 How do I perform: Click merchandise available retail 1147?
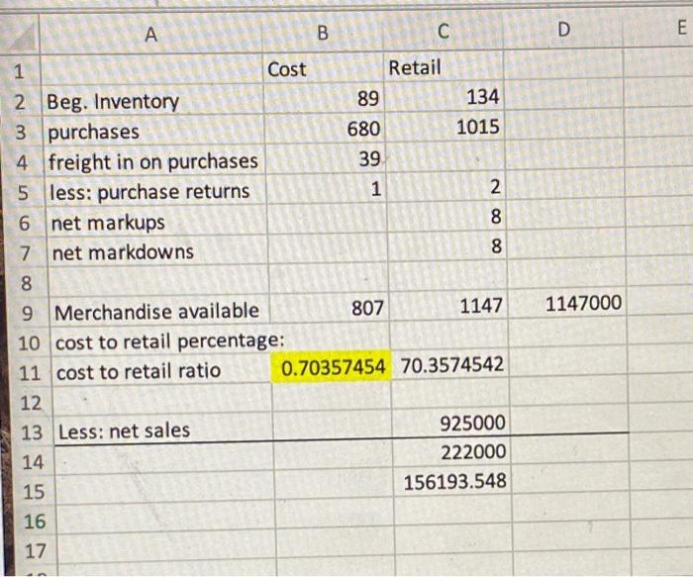(x=449, y=306)
